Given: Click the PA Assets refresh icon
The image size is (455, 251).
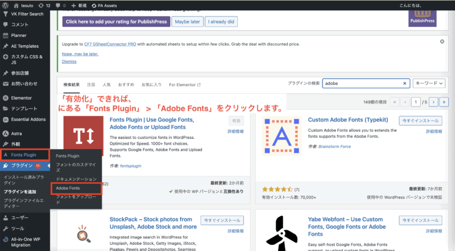Looking at the screenshot, I should pyautogui.click(x=94, y=6).
